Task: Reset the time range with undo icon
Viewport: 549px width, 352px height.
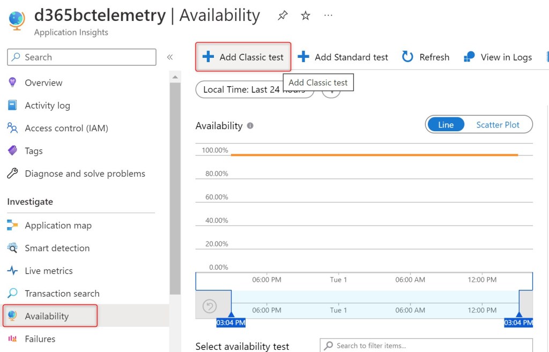Action: pyautogui.click(x=210, y=306)
